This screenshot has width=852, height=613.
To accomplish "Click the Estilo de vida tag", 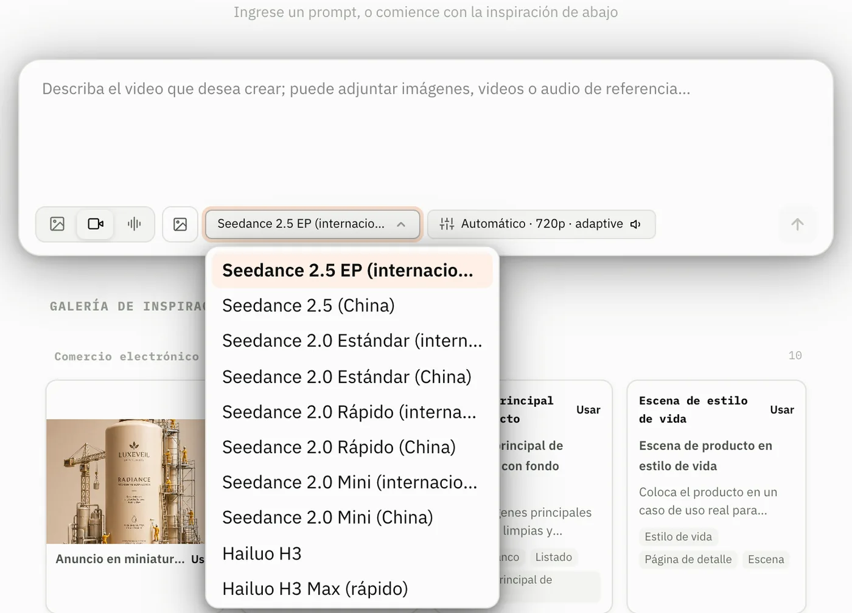I will click(x=678, y=537).
